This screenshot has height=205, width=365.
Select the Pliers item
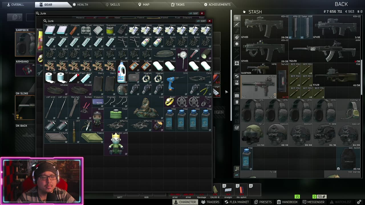coord(206,90)
